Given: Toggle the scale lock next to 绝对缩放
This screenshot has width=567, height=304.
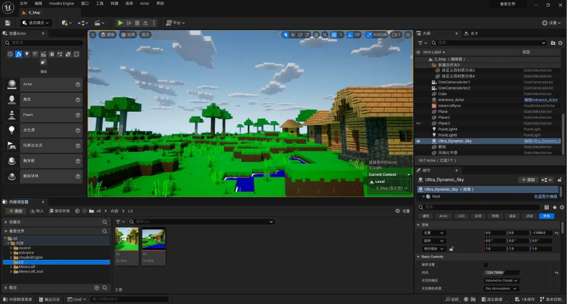Looking at the screenshot, I should (x=451, y=249).
